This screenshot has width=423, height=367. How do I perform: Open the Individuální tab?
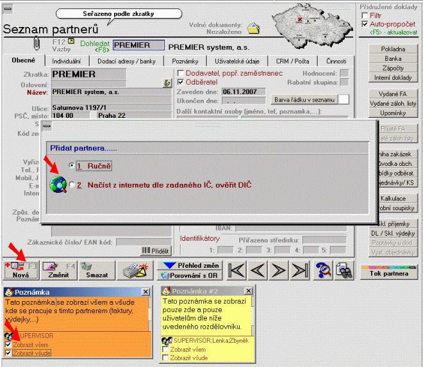click(67, 61)
